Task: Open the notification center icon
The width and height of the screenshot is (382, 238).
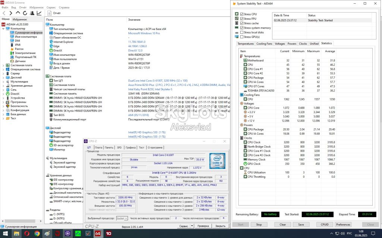Action: [374, 234]
